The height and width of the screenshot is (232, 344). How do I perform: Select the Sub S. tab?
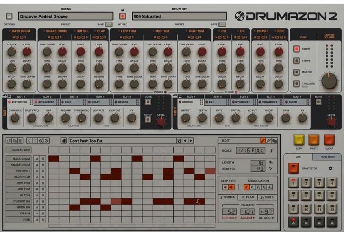point(267,197)
